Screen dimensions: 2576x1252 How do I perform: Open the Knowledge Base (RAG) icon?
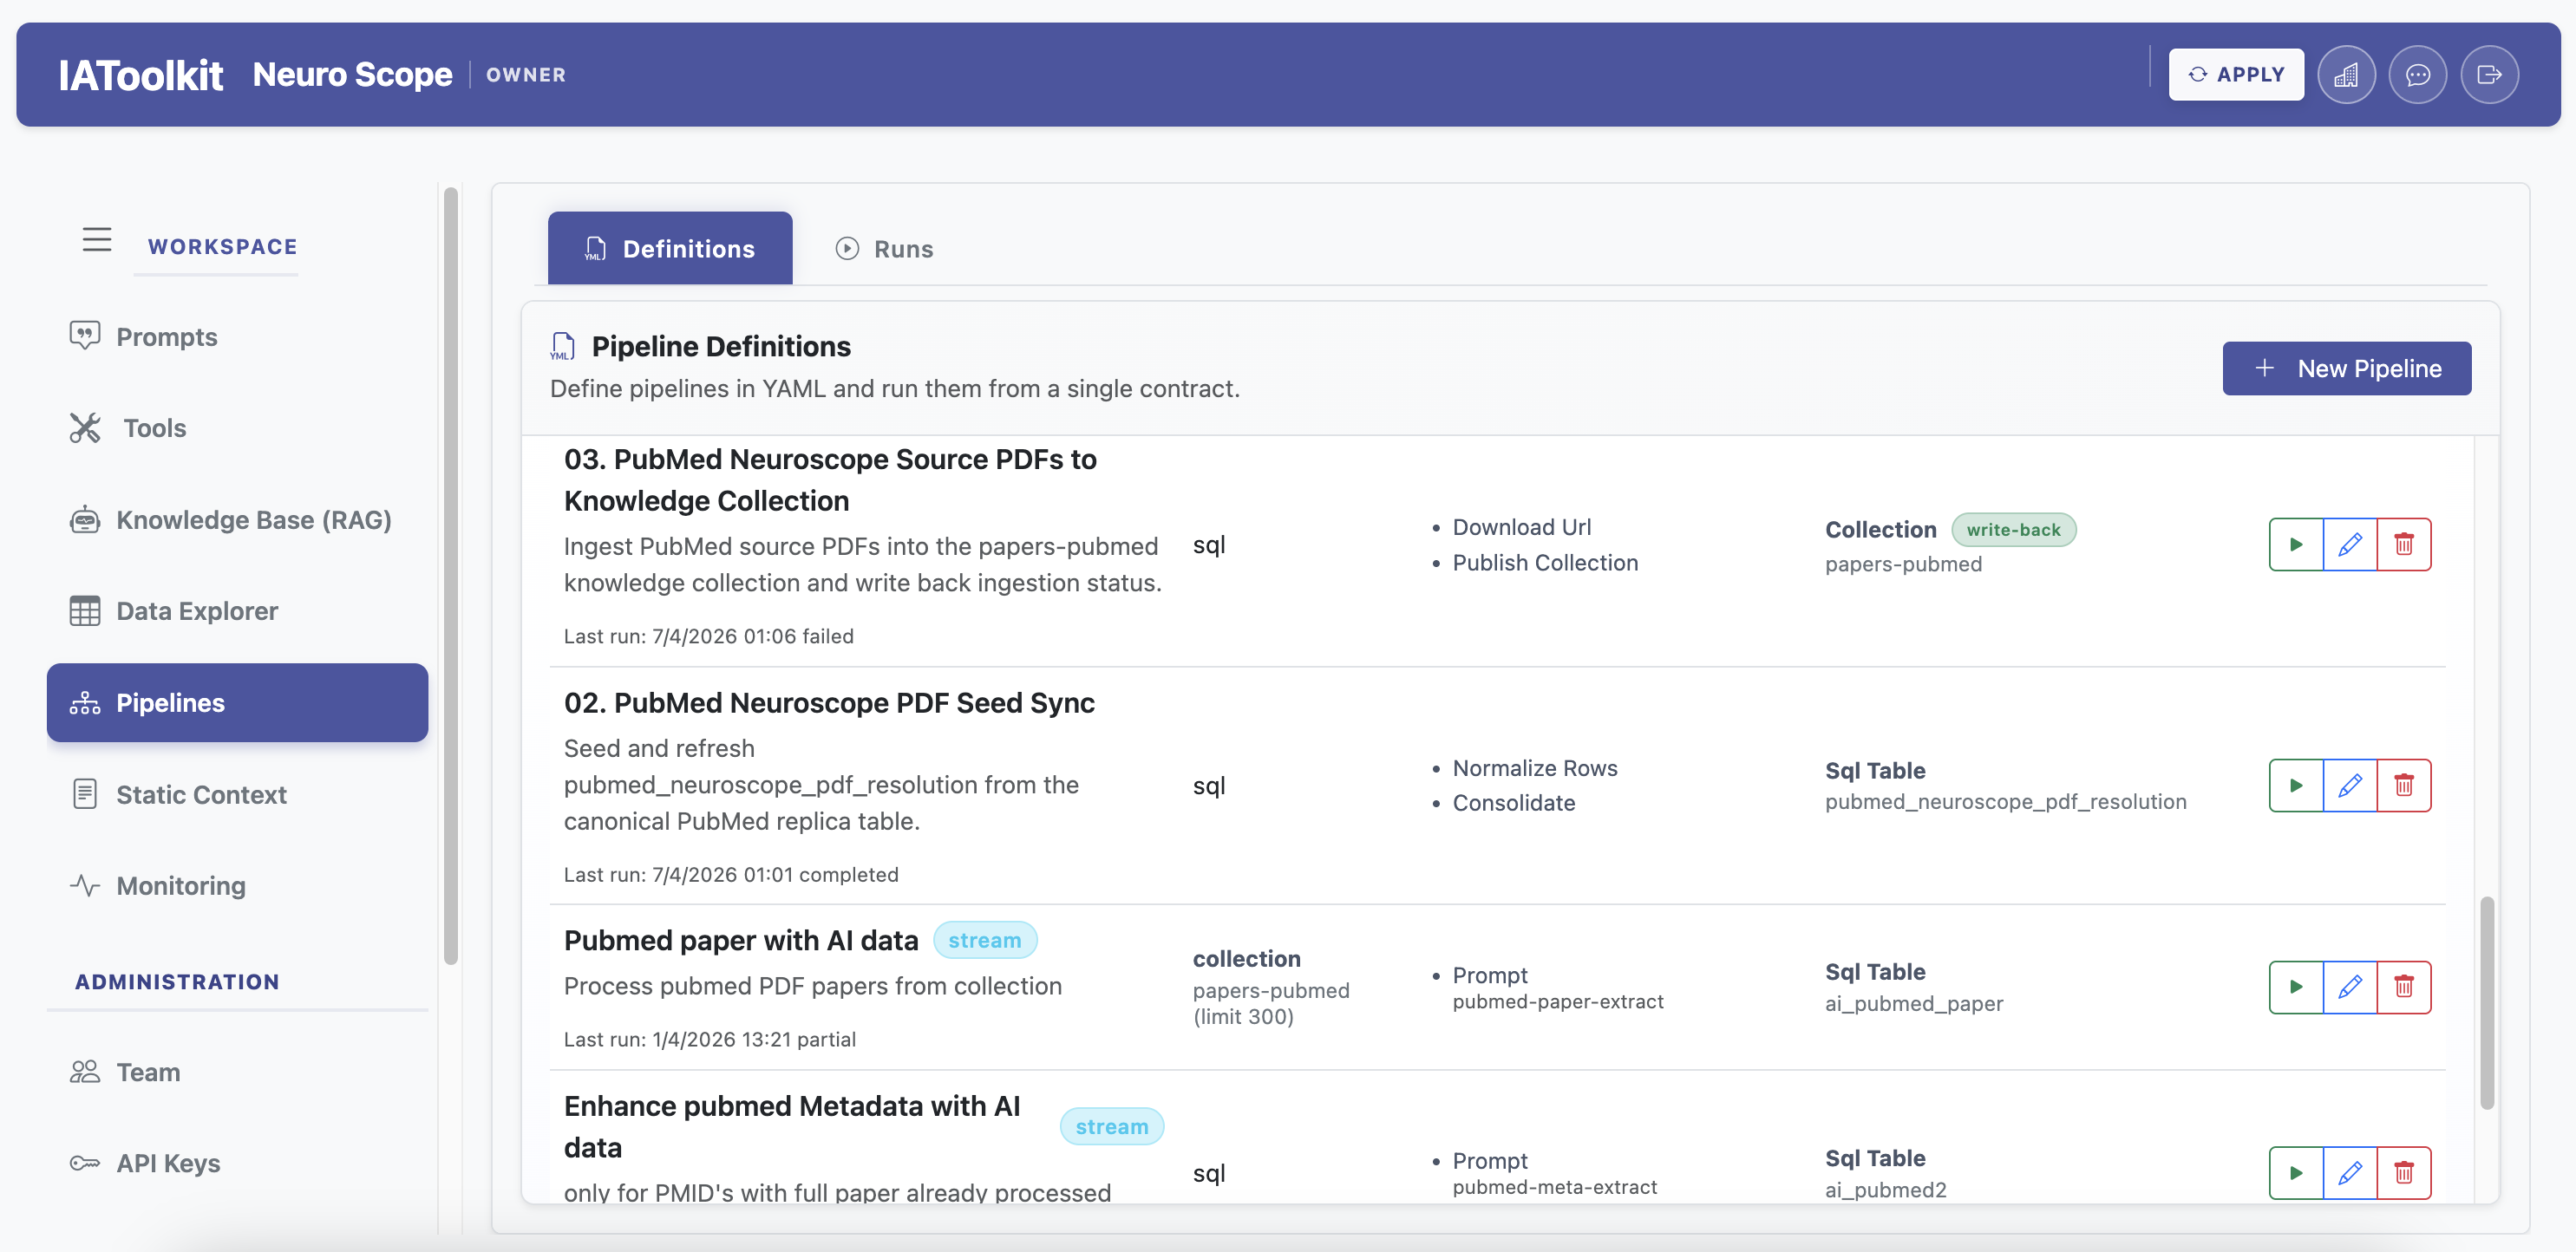(86, 519)
